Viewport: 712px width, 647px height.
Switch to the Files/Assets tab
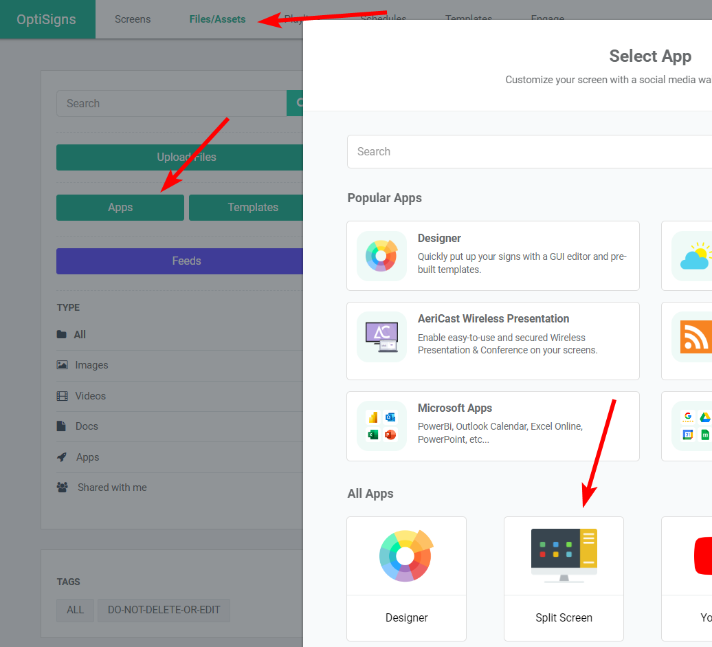217,19
